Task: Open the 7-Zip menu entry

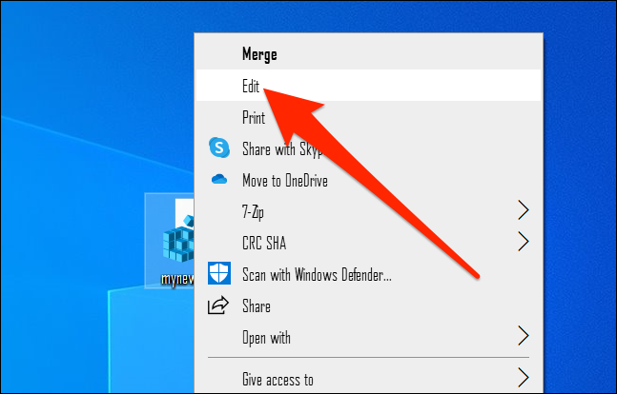Action: tap(369, 211)
